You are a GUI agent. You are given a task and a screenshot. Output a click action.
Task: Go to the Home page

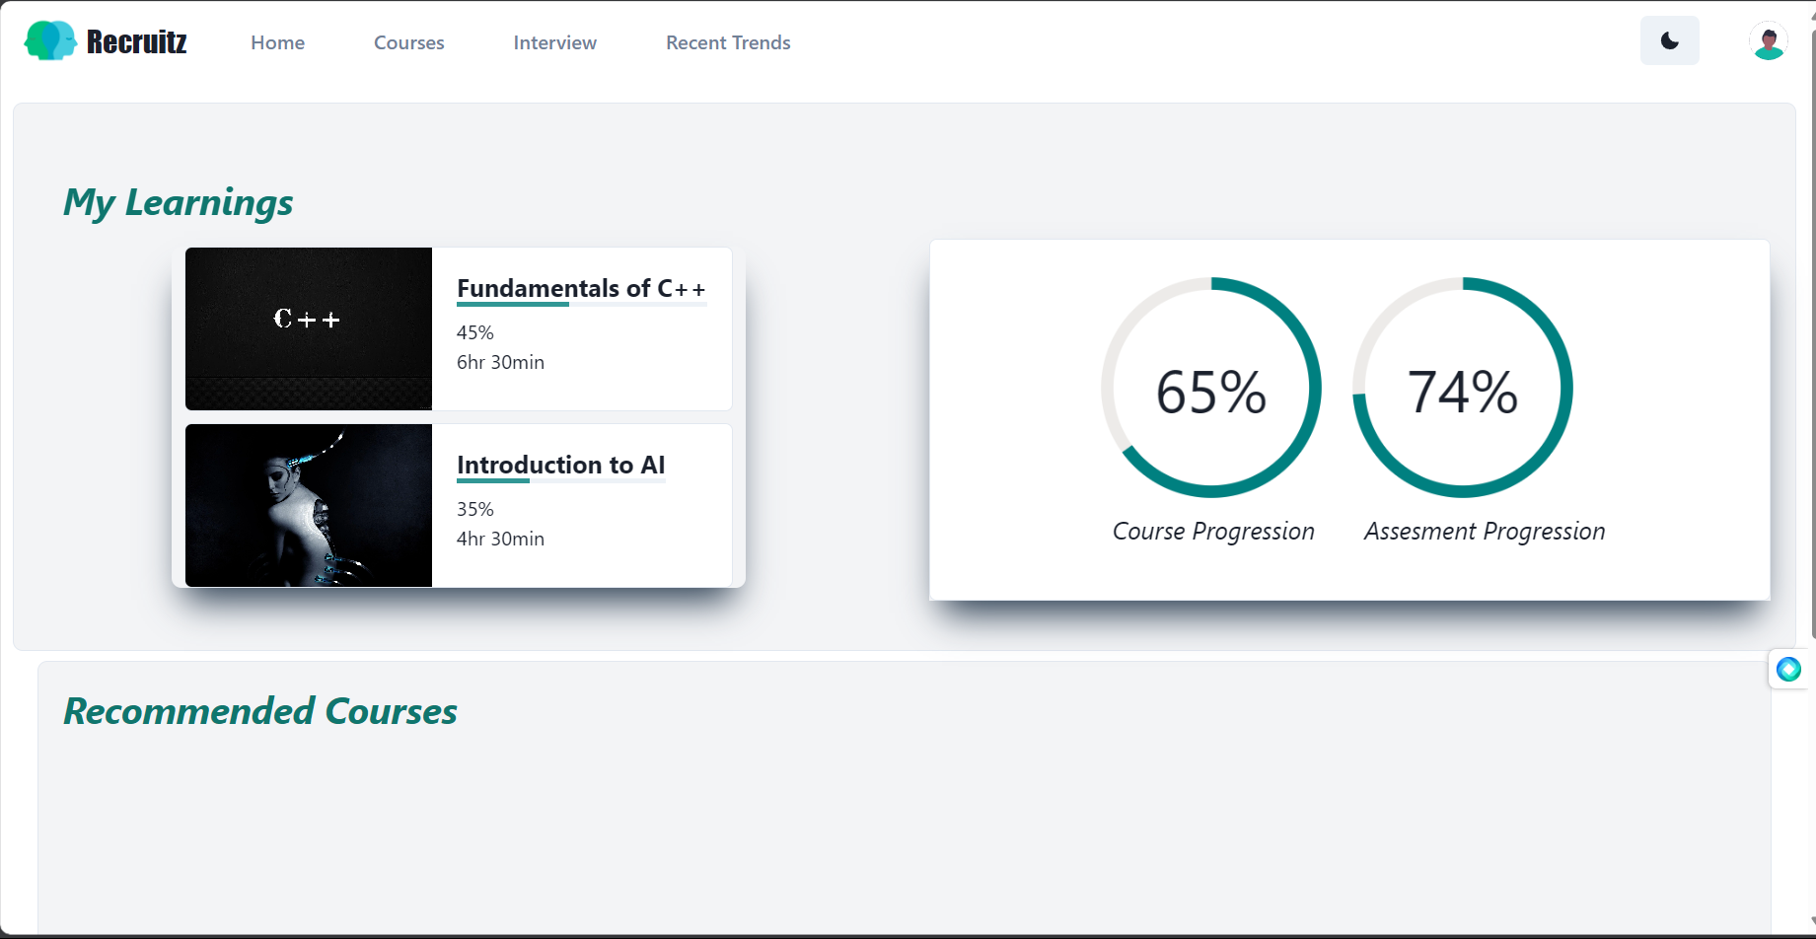(x=277, y=42)
